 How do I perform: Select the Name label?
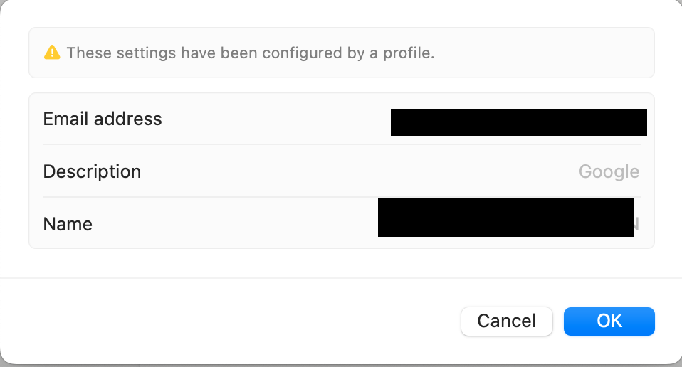pos(68,224)
